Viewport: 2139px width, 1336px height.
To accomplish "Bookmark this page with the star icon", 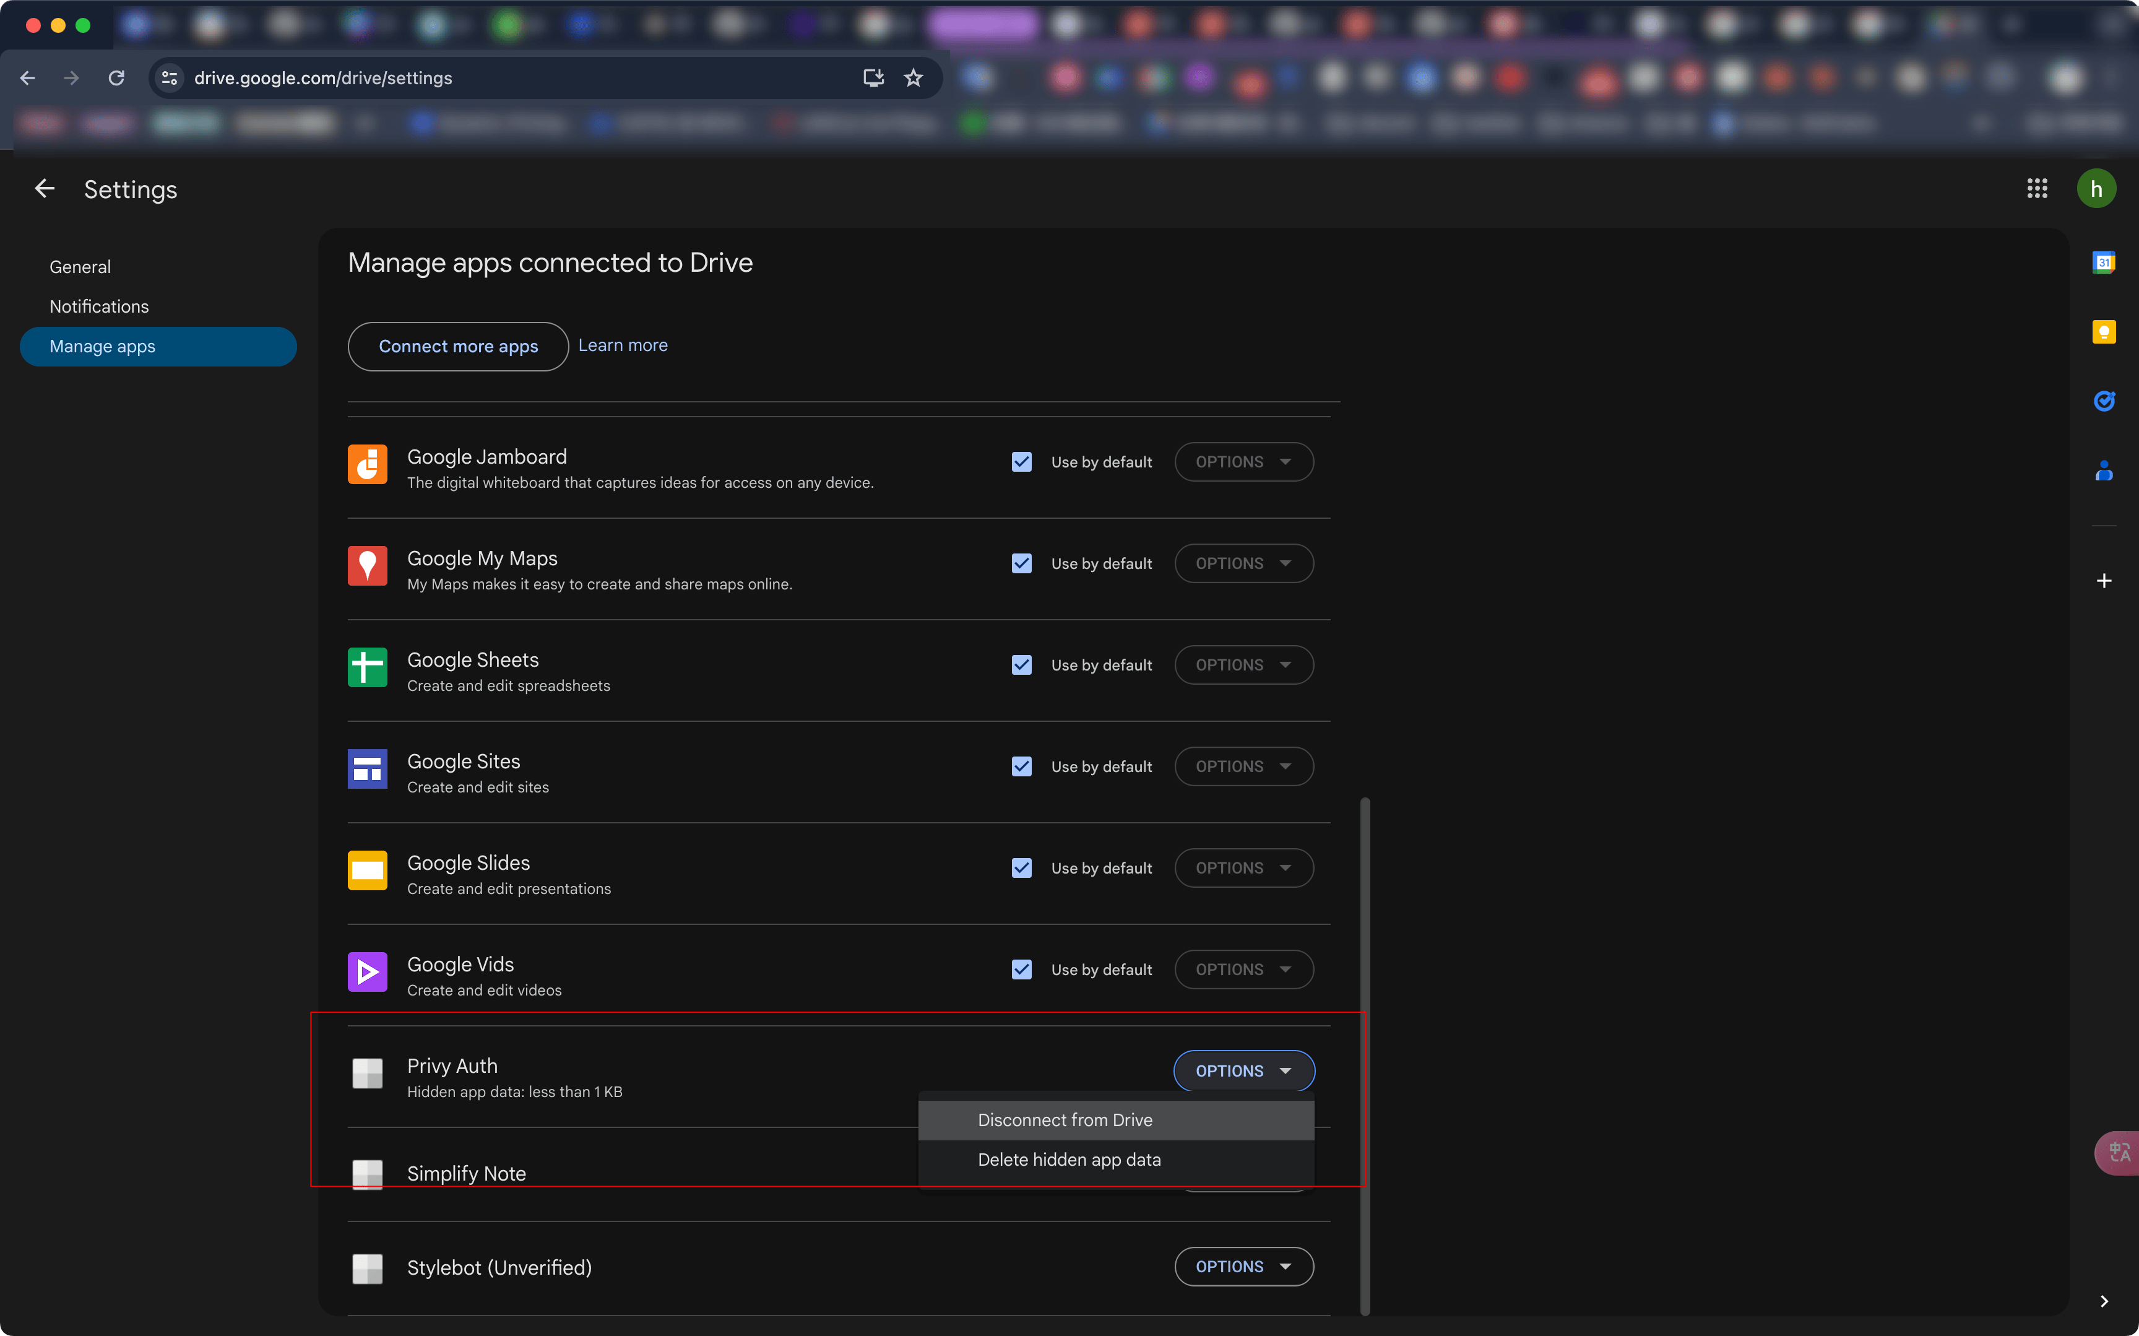I will point(913,78).
